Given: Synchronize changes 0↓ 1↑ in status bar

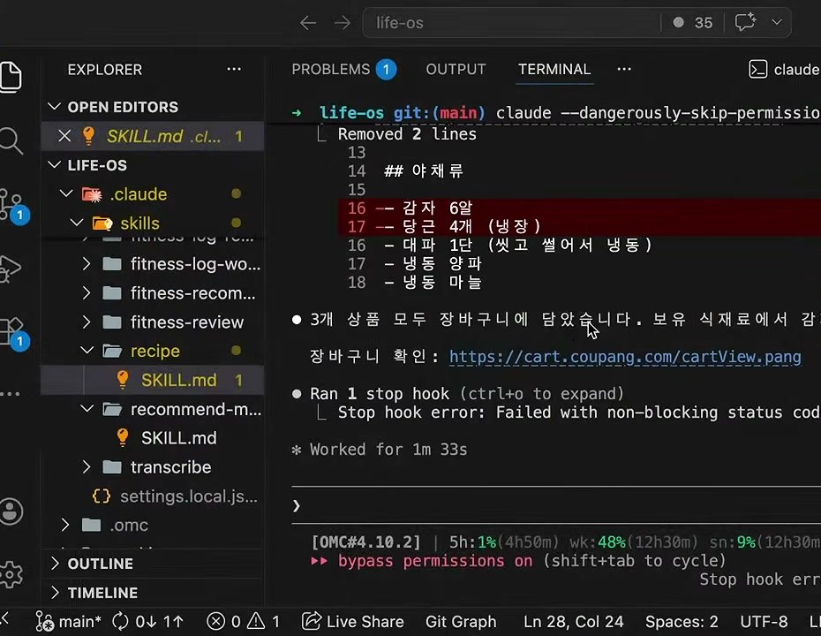Looking at the screenshot, I should pos(148,622).
